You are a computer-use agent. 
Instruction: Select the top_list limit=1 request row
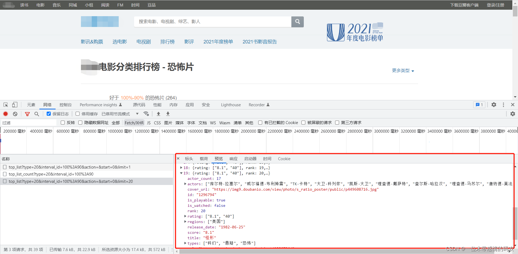87,167
